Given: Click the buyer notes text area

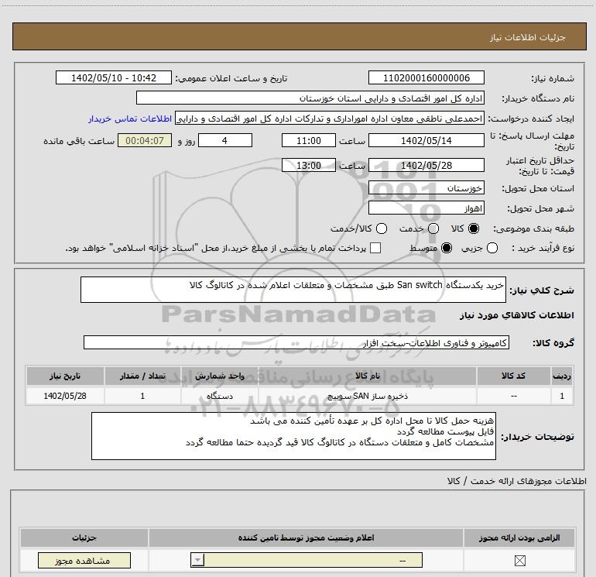Looking at the screenshot, I should coord(293,436).
